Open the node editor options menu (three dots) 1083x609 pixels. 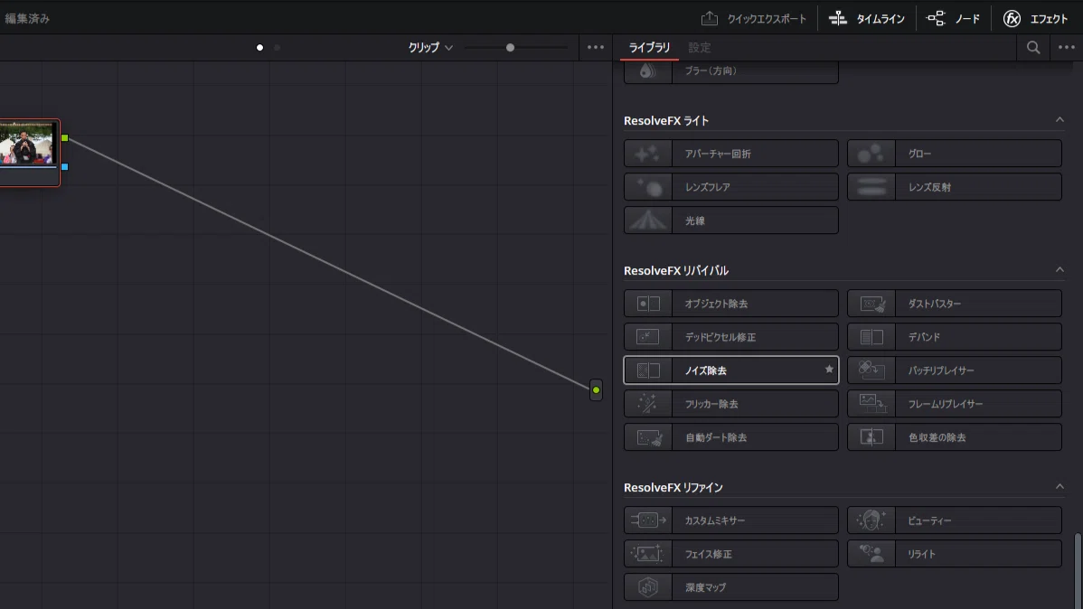pyautogui.click(x=596, y=48)
